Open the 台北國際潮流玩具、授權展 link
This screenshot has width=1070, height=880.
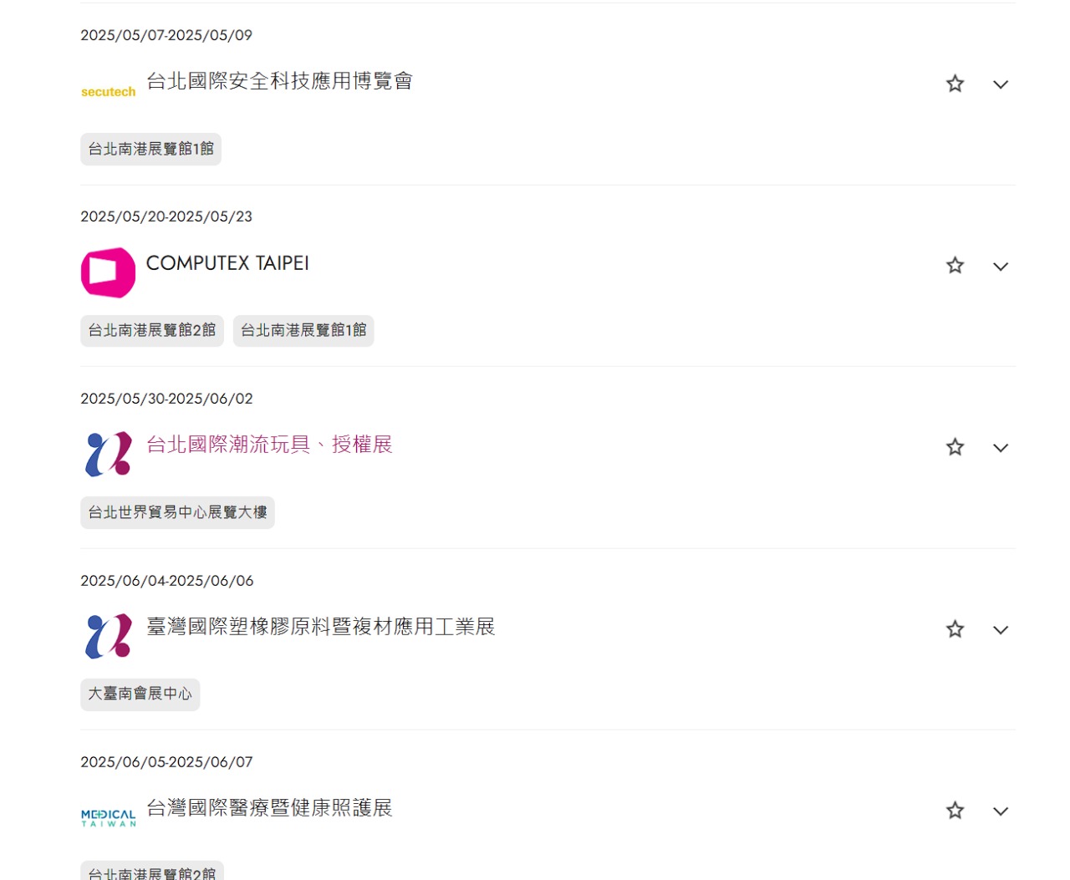tap(269, 445)
